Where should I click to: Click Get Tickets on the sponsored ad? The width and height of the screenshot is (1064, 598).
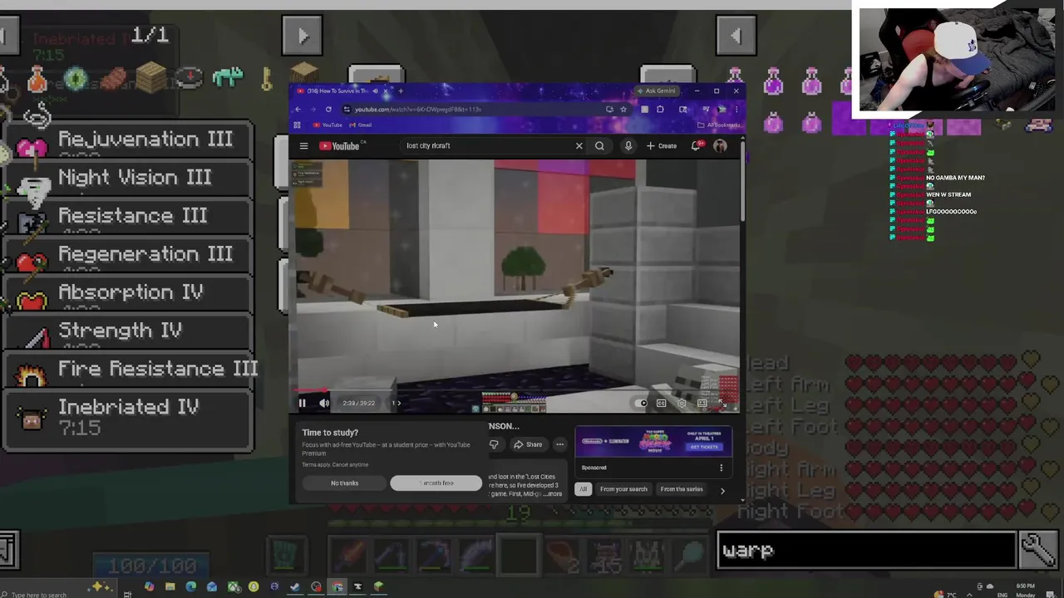[704, 446]
